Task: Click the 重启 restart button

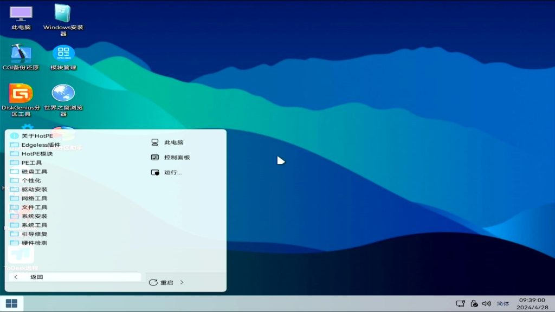Action: pyautogui.click(x=162, y=282)
